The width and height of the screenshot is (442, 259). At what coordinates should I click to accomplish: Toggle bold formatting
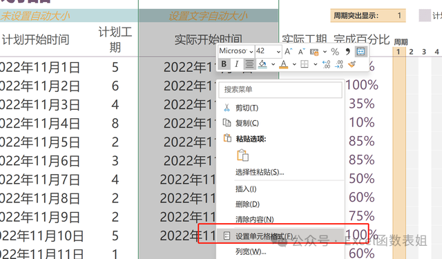(x=224, y=64)
